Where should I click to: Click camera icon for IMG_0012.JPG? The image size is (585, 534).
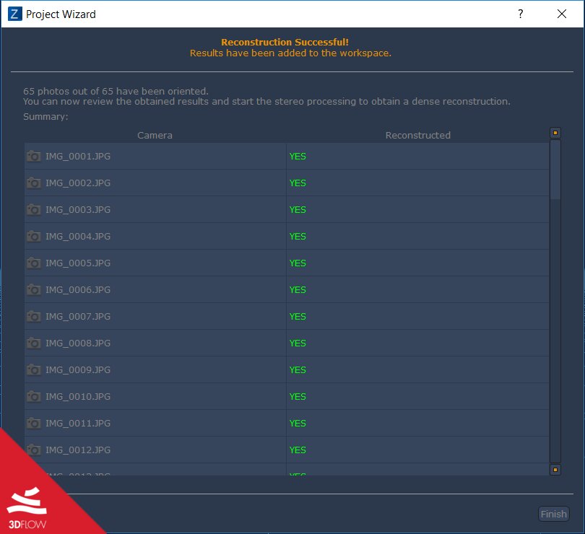tap(33, 450)
